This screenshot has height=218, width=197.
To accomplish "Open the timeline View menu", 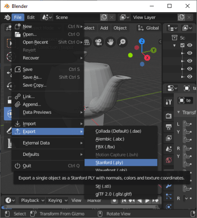I will click(x=76, y=200).
